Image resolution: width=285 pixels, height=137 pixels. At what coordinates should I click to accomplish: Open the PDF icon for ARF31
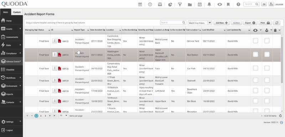click(59, 55)
